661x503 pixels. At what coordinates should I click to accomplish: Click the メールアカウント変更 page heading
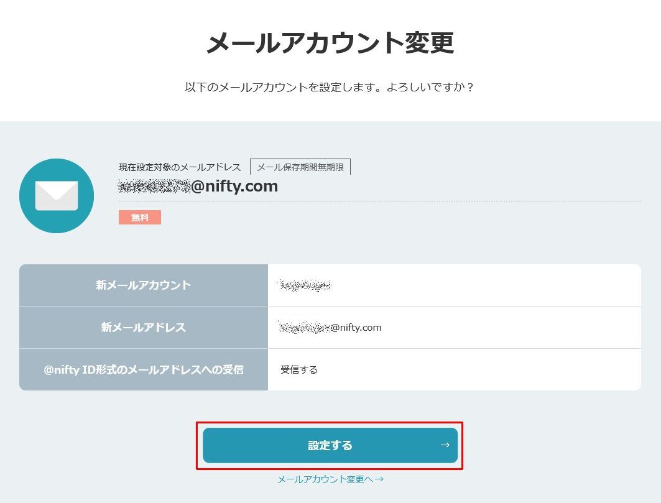coord(330,44)
